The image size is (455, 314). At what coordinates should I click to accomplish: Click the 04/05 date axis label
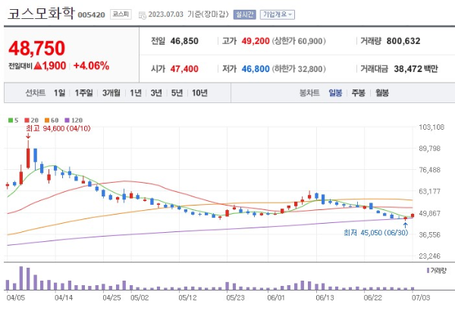point(16,297)
